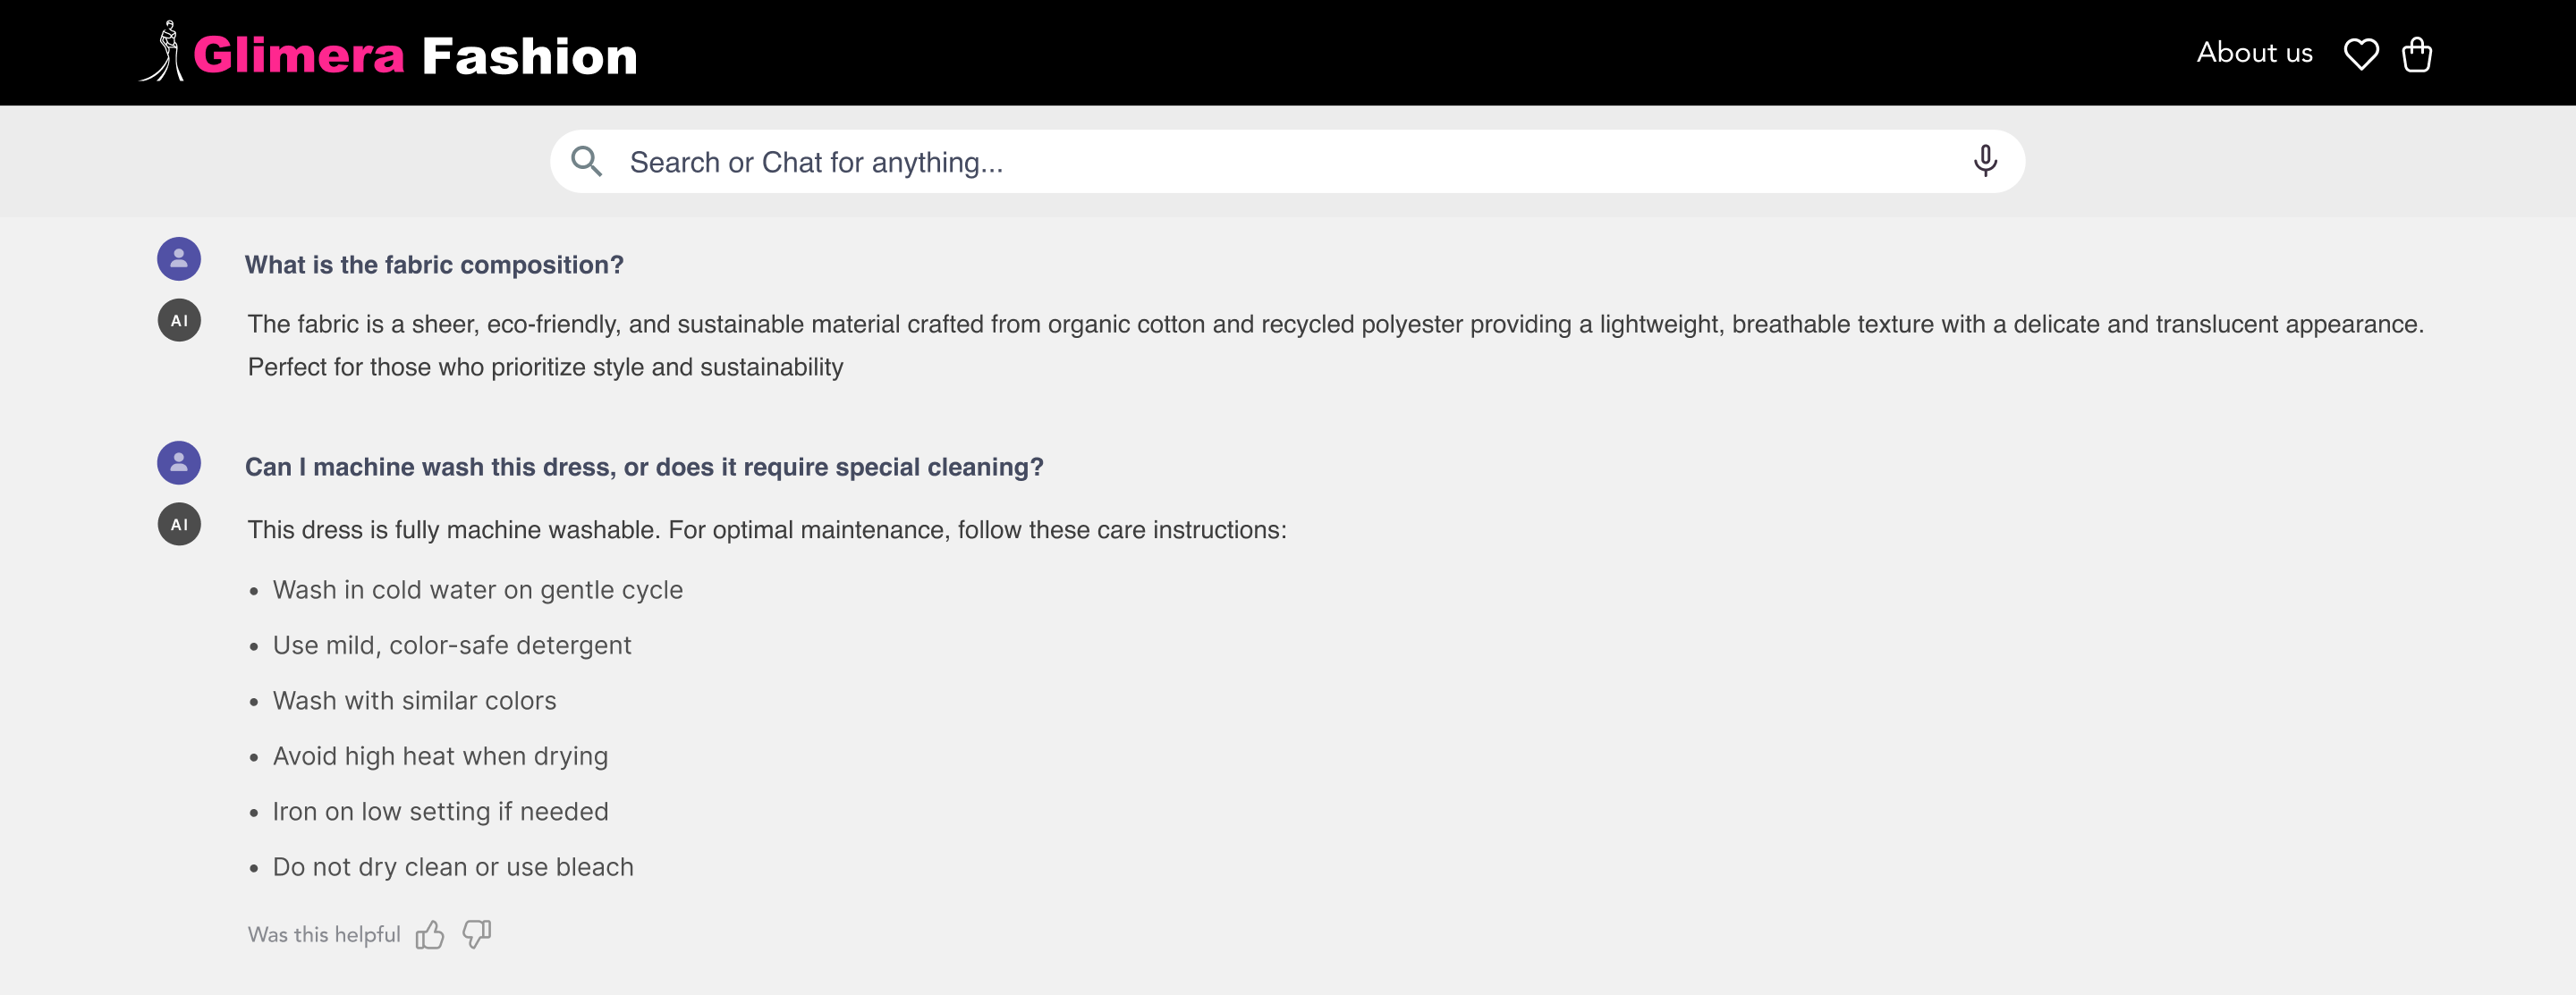Viewport: 2576px width, 995px height.
Task: Click the Glimera Fashion logo
Action: pyautogui.click(x=387, y=53)
